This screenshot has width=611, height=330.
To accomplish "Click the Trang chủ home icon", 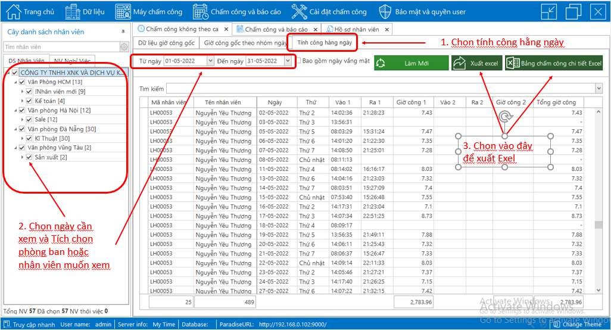I will tap(13, 11).
